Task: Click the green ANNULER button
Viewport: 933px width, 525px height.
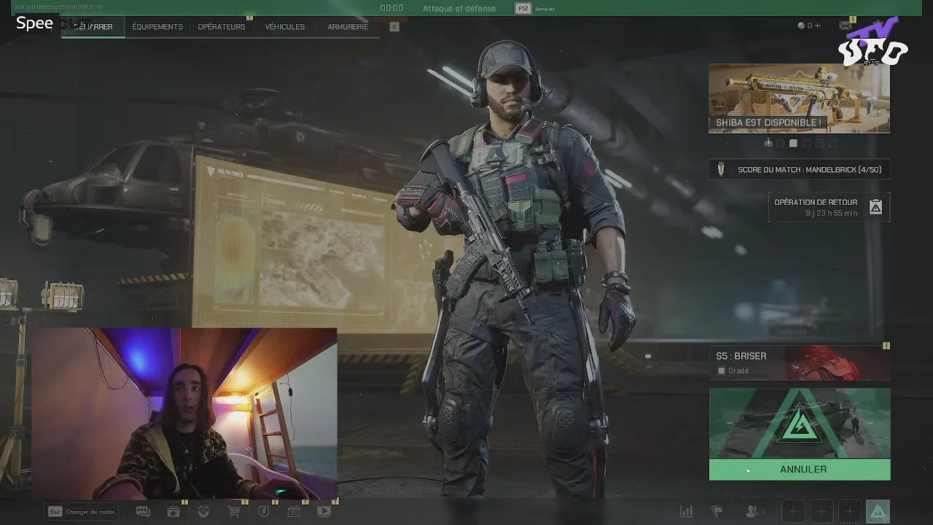Action: tap(800, 470)
